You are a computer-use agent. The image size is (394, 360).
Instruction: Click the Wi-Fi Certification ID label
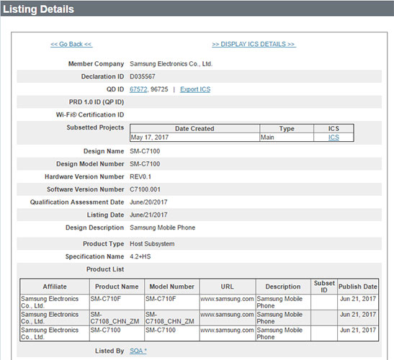pos(90,114)
